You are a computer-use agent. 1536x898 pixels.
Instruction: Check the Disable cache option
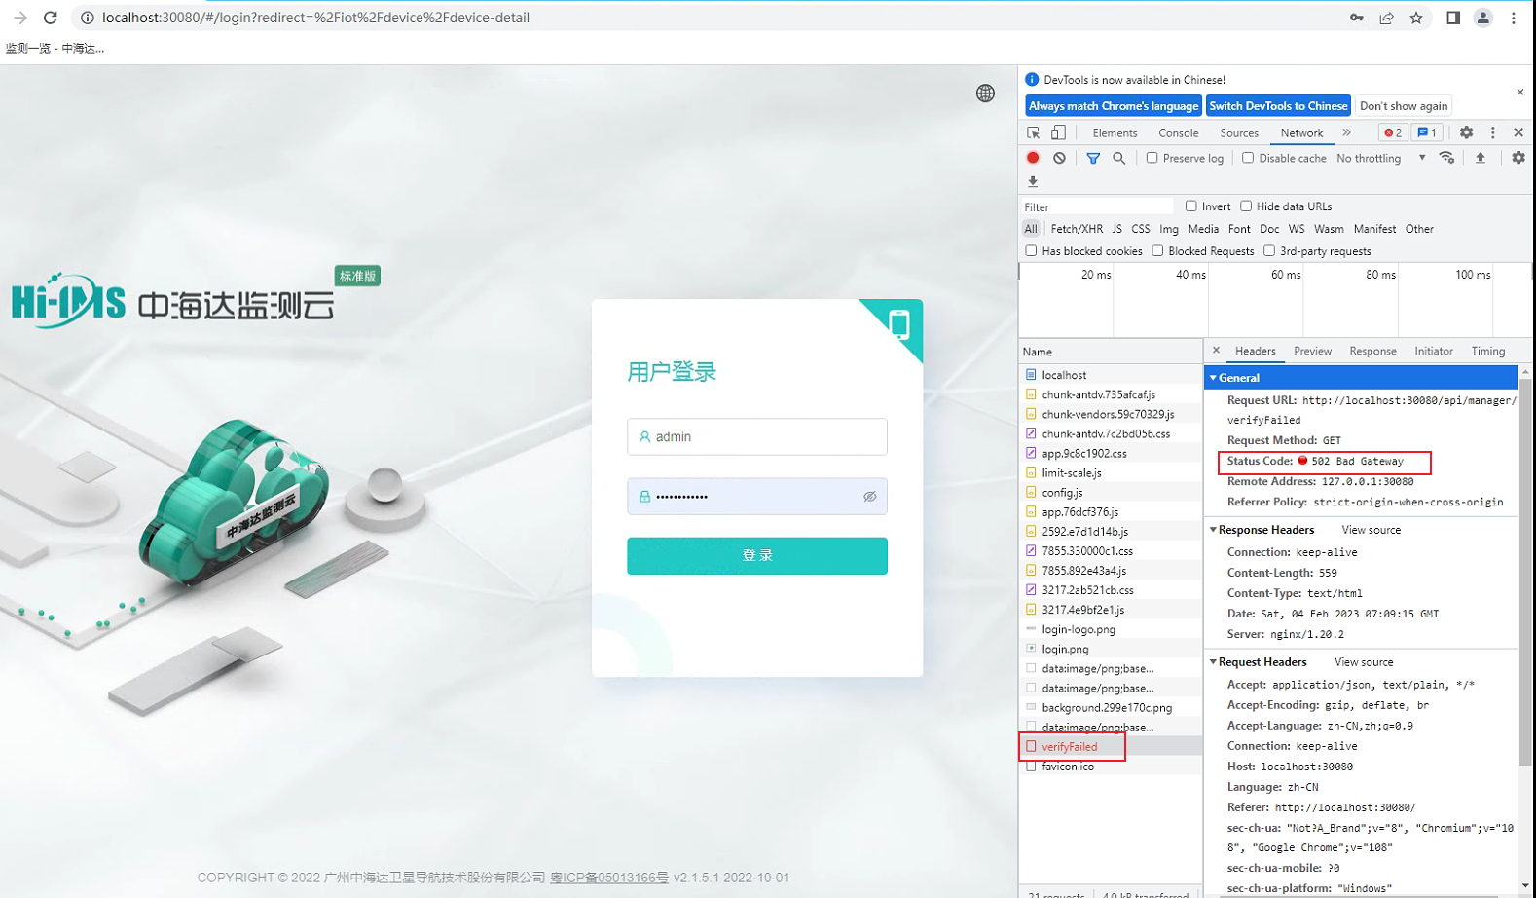click(x=1248, y=158)
